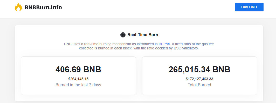Click the flame logo icon

click(x=18, y=7)
